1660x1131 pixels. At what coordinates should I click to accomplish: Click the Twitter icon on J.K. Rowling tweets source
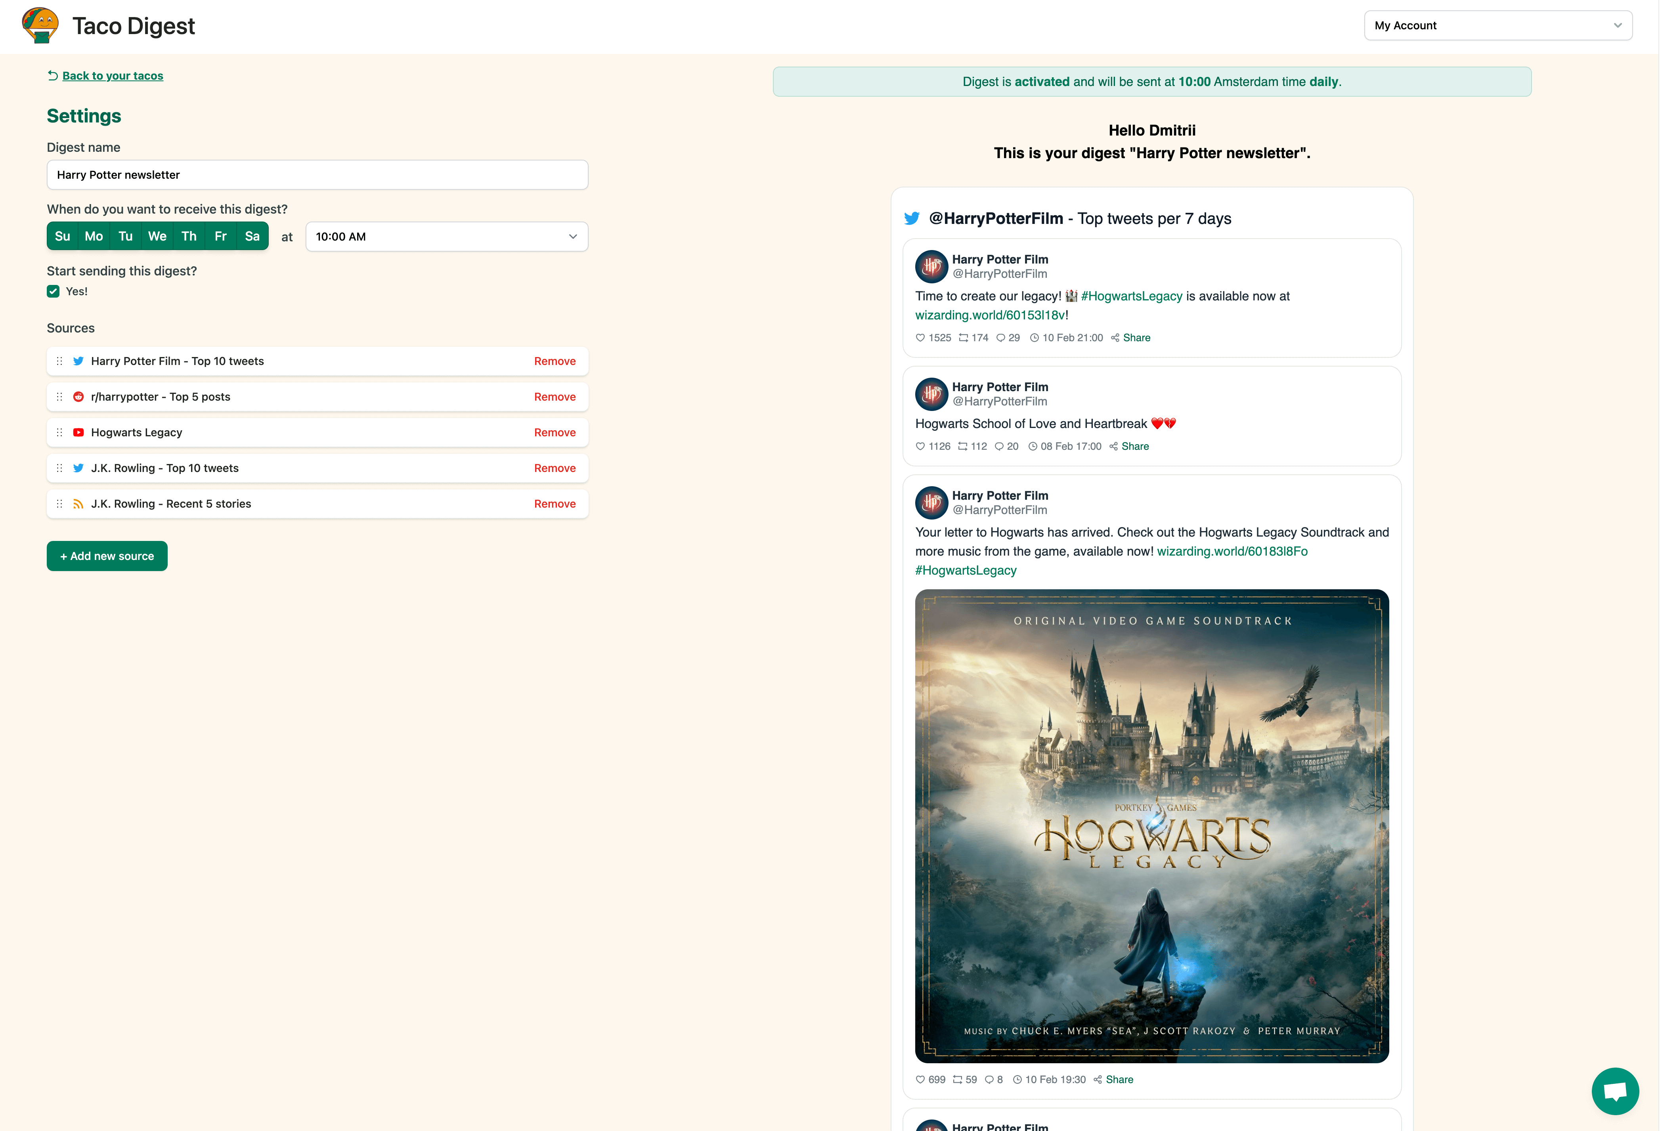[78, 468]
